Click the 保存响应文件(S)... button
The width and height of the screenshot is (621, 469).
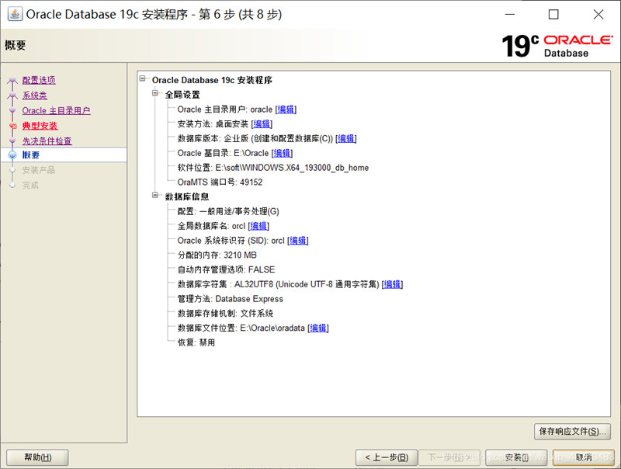tap(572, 432)
